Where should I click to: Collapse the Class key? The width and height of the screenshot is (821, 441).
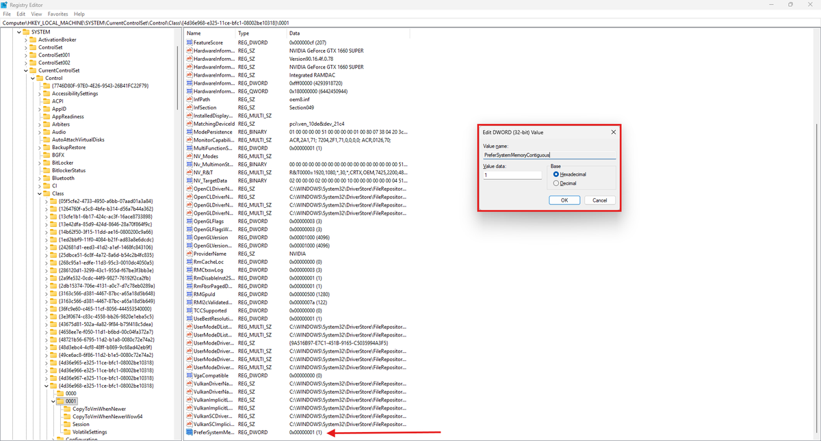pyautogui.click(x=40, y=193)
